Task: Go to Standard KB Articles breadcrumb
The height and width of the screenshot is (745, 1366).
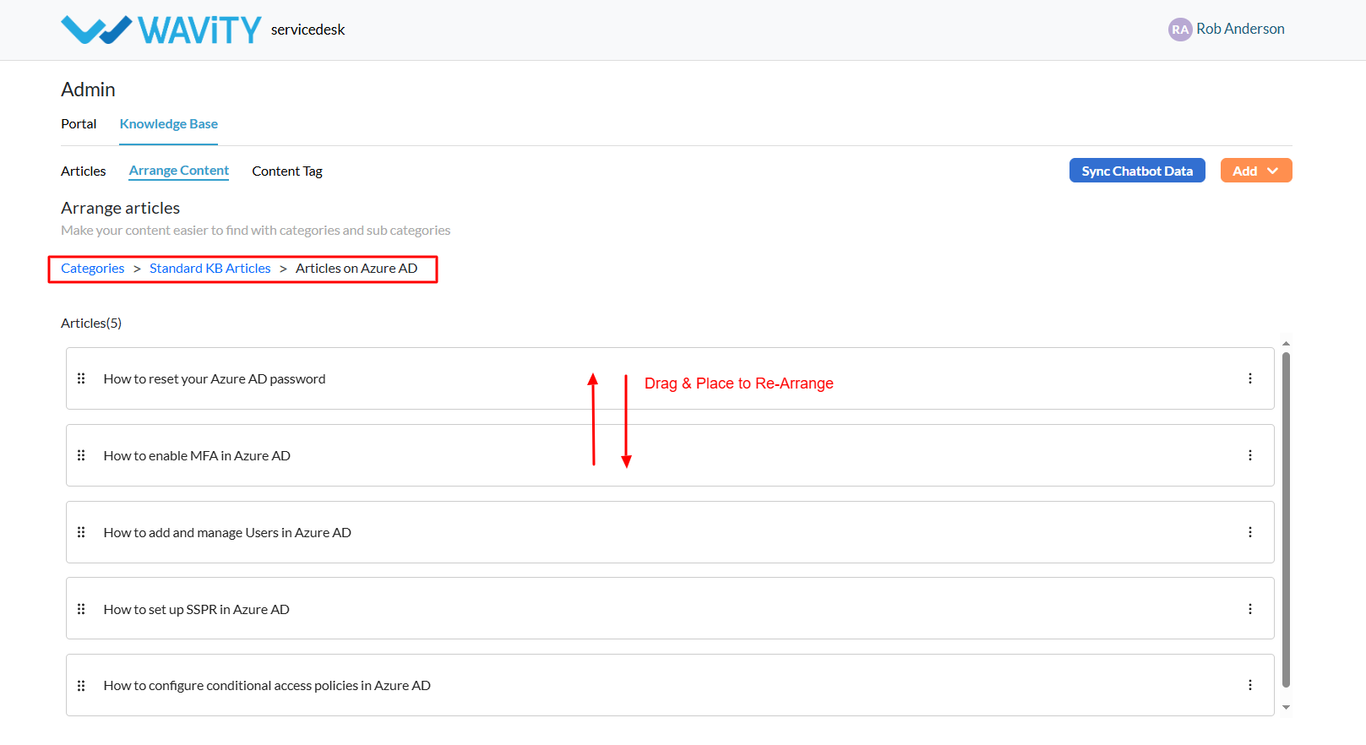Action: (x=210, y=269)
